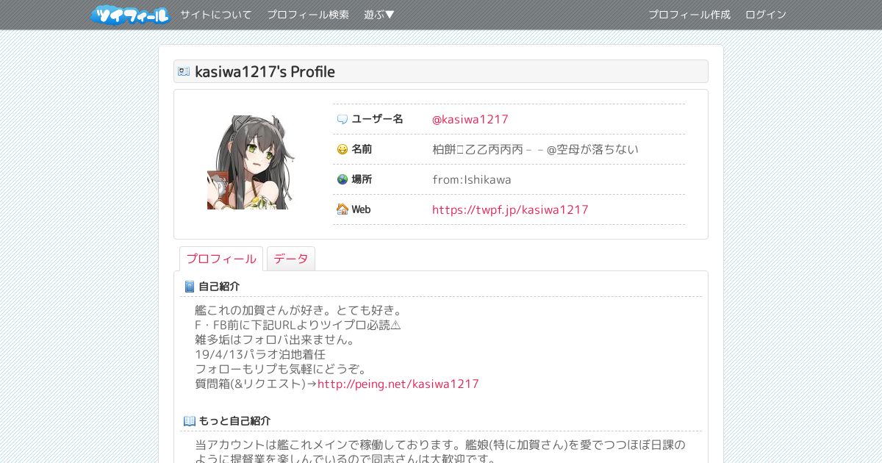882x463 pixels.
Task: Open the peing.net/kasiwa1217 question box link
Action: click(398, 384)
